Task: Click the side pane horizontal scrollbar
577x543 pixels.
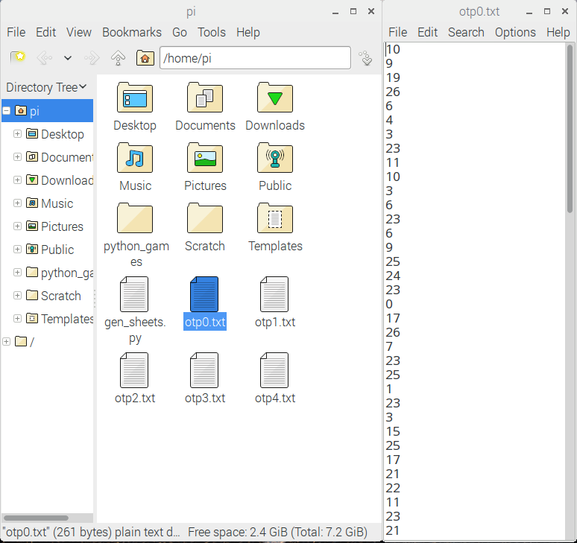Action: [x=36, y=518]
